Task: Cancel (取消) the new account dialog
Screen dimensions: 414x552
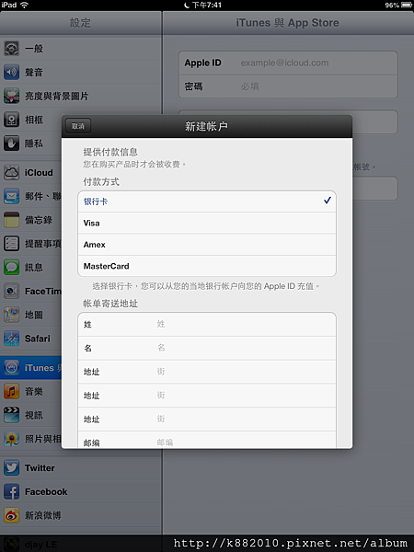Action: pyautogui.click(x=78, y=126)
